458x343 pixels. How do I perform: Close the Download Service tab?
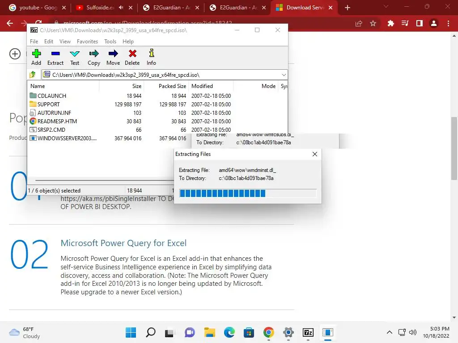331,8
